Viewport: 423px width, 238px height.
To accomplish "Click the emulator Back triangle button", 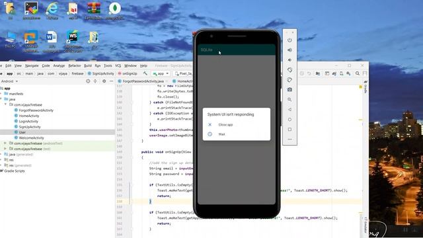I will tap(289, 110).
